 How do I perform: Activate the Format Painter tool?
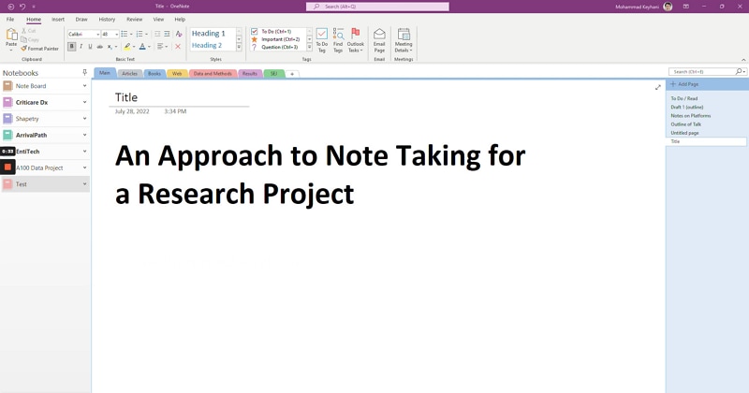pyautogui.click(x=39, y=49)
